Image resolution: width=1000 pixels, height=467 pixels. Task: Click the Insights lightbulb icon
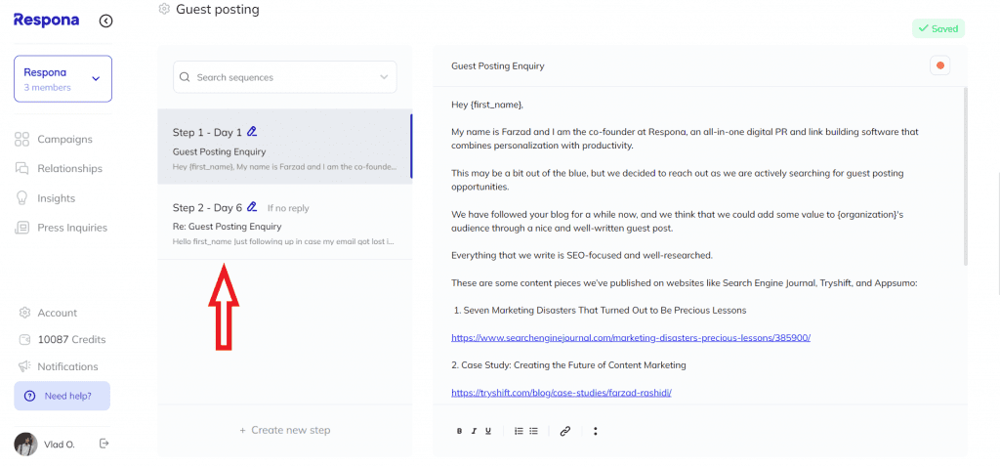click(21, 198)
